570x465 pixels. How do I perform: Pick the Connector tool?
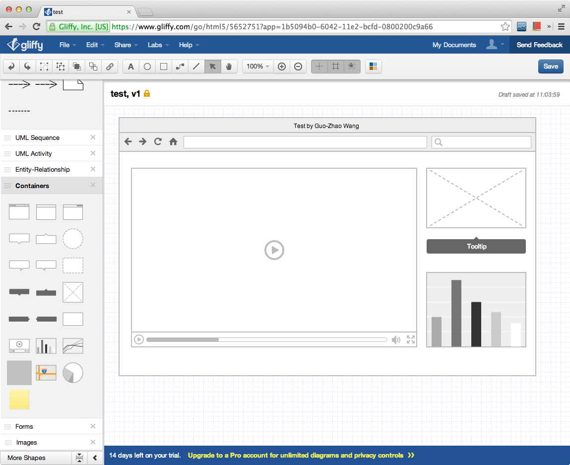(x=180, y=66)
